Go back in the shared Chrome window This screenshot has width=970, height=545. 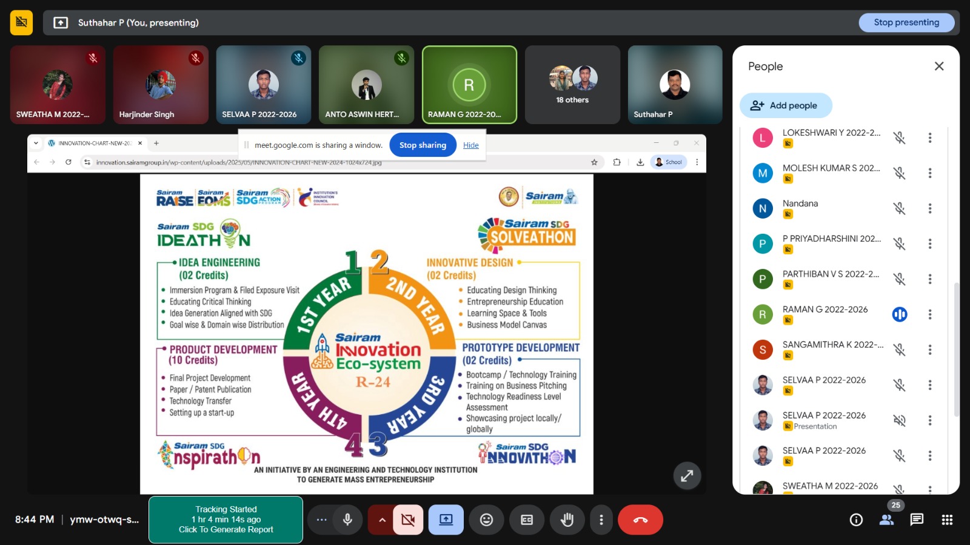[37, 162]
